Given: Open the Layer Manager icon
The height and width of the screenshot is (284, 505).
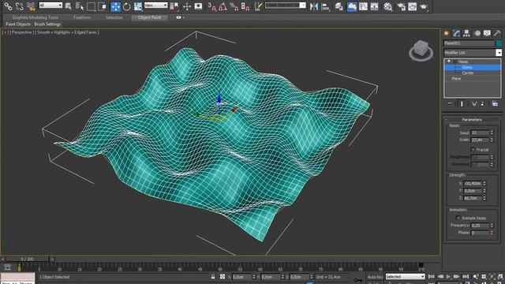Looking at the screenshot, I should [x=339, y=6].
